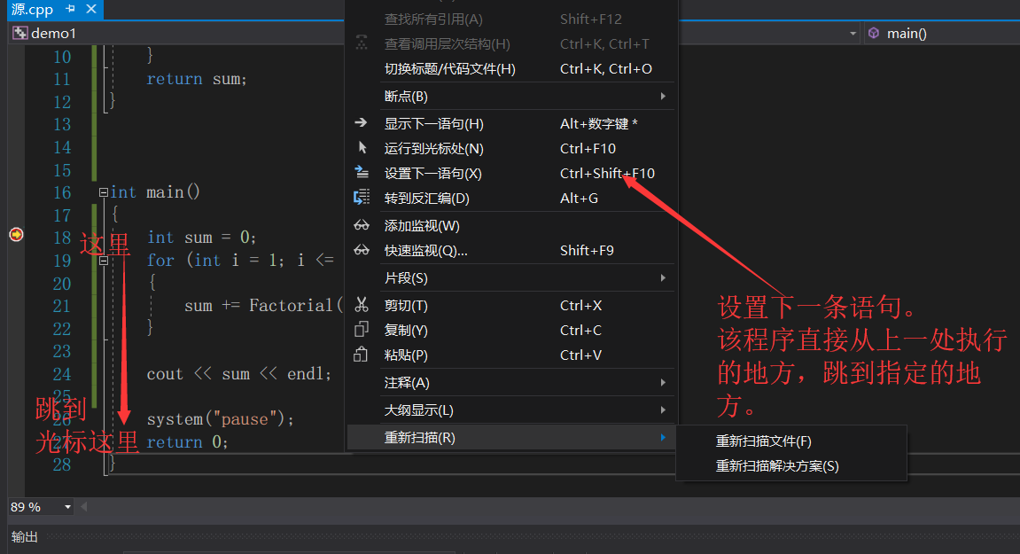Choose 复制(Y) from context menu
Image resolution: width=1020 pixels, height=554 pixels.
[510, 330]
